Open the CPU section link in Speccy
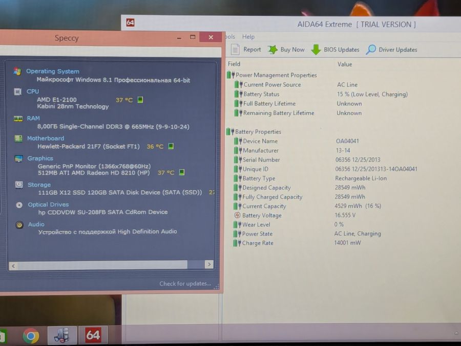Viewport: 461px width, 346px height. pos(33,91)
